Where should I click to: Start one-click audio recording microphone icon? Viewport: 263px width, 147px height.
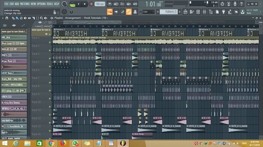[x=235, y=4]
